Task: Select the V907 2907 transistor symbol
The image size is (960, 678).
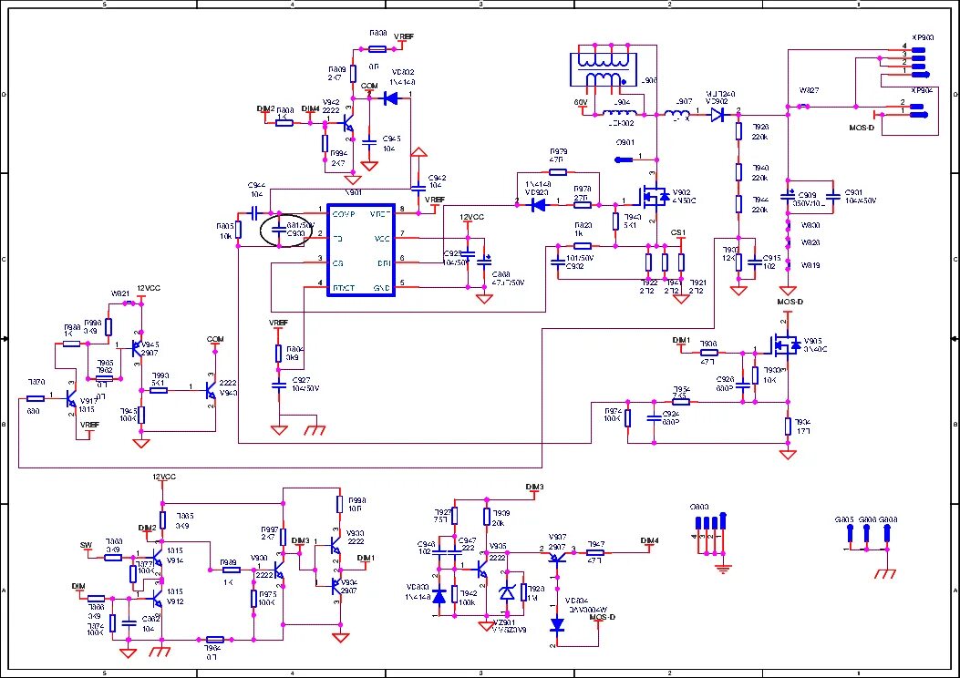Action: point(556,558)
